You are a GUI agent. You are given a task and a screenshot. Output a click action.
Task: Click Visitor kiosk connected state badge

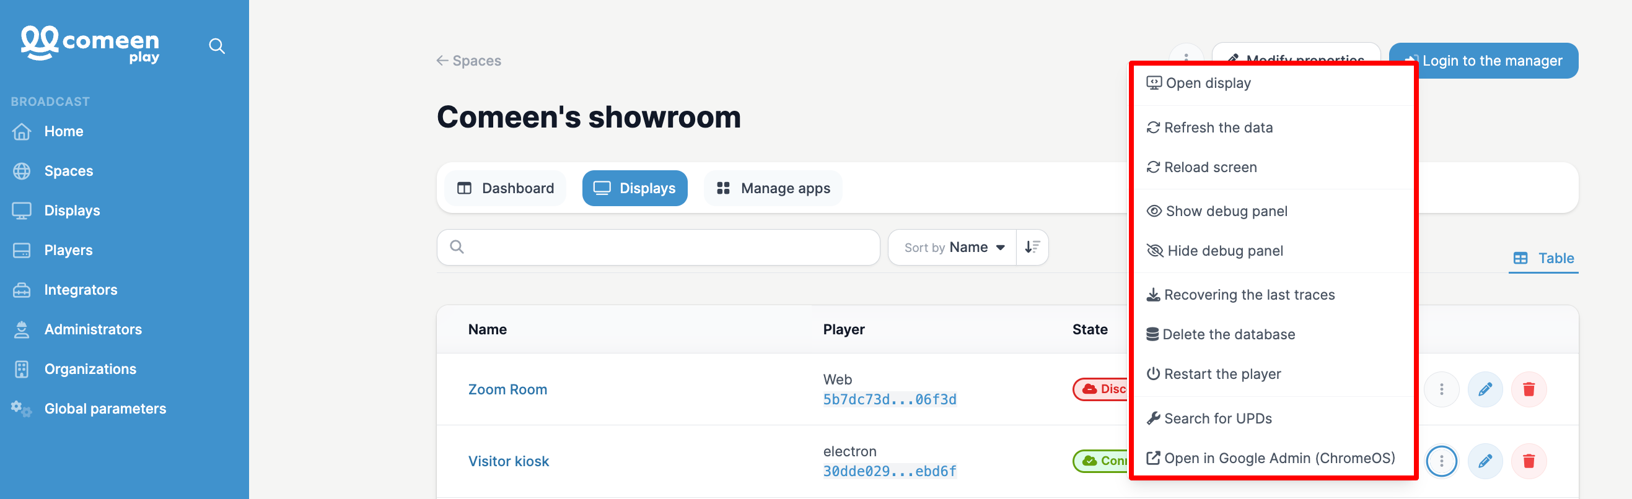point(1101,461)
